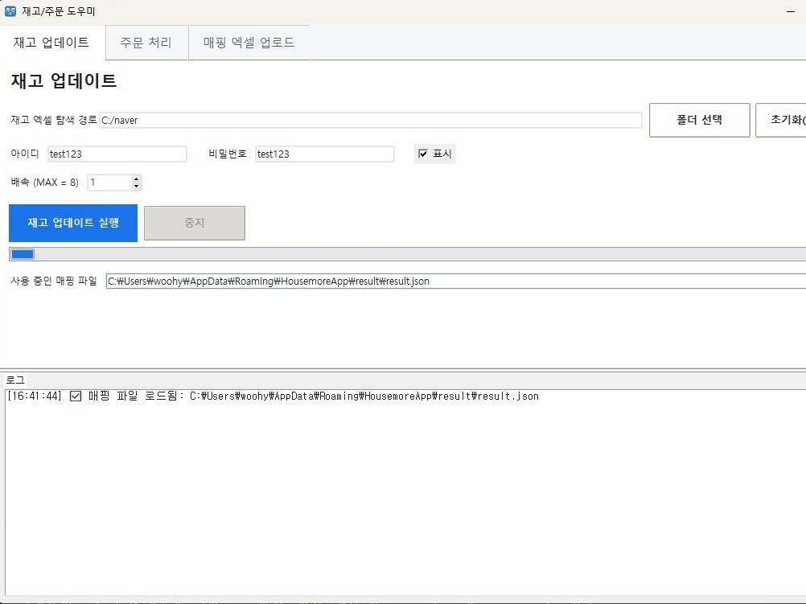Click the 폴더 선택 button
The width and height of the screenshot is (806, 604).
coord(698,119)
